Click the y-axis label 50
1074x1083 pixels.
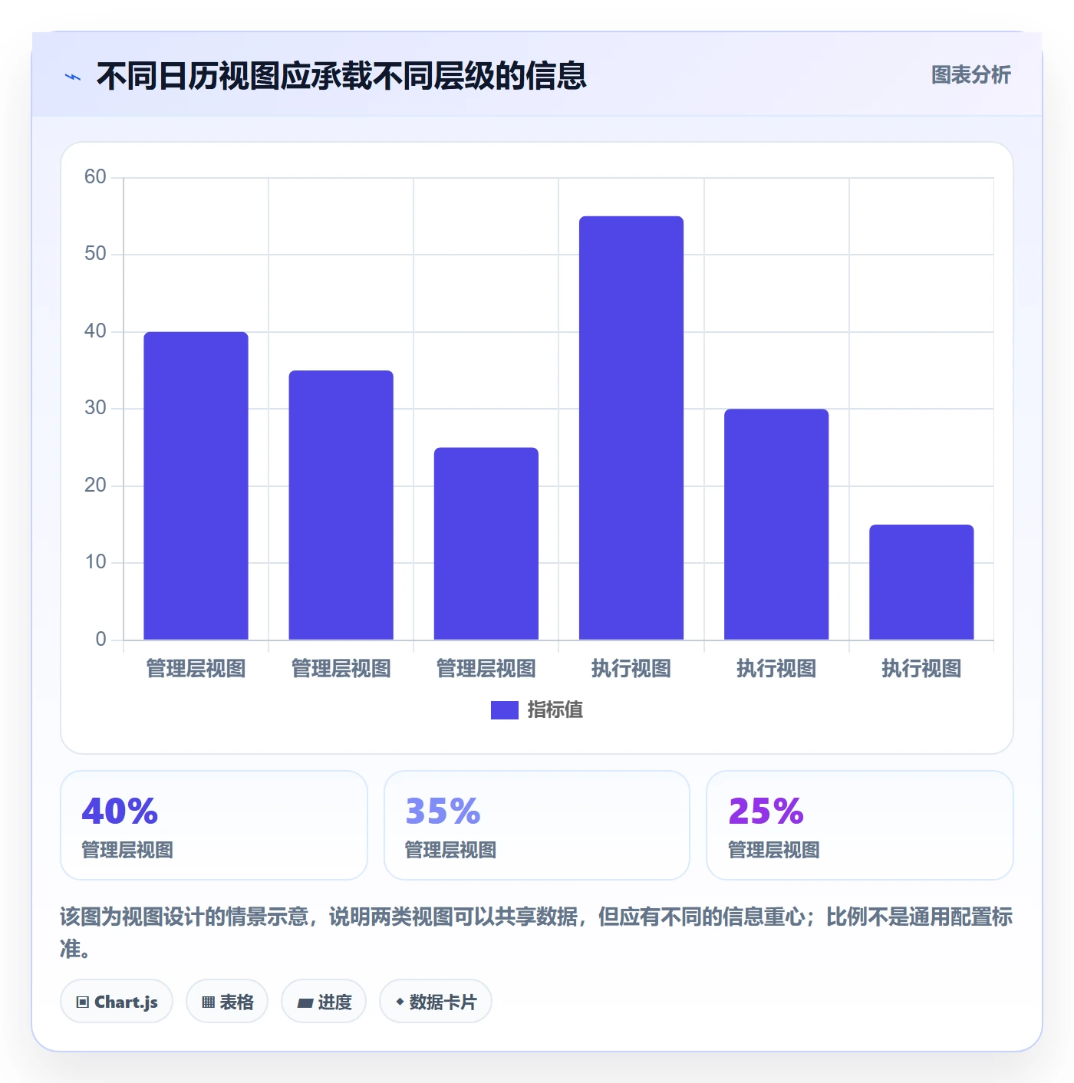(x=95, y=254)
